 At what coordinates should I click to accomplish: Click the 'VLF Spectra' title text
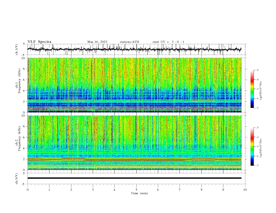pyautogui.click(x=39, y=42)
